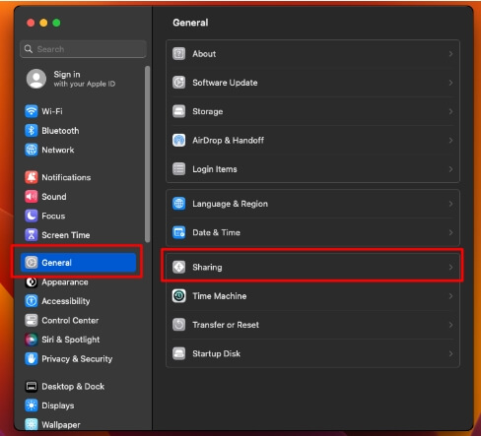Viewport: 481px width, 436px height.
Task: Click the Storage drive icon
Action: (179, 111)
